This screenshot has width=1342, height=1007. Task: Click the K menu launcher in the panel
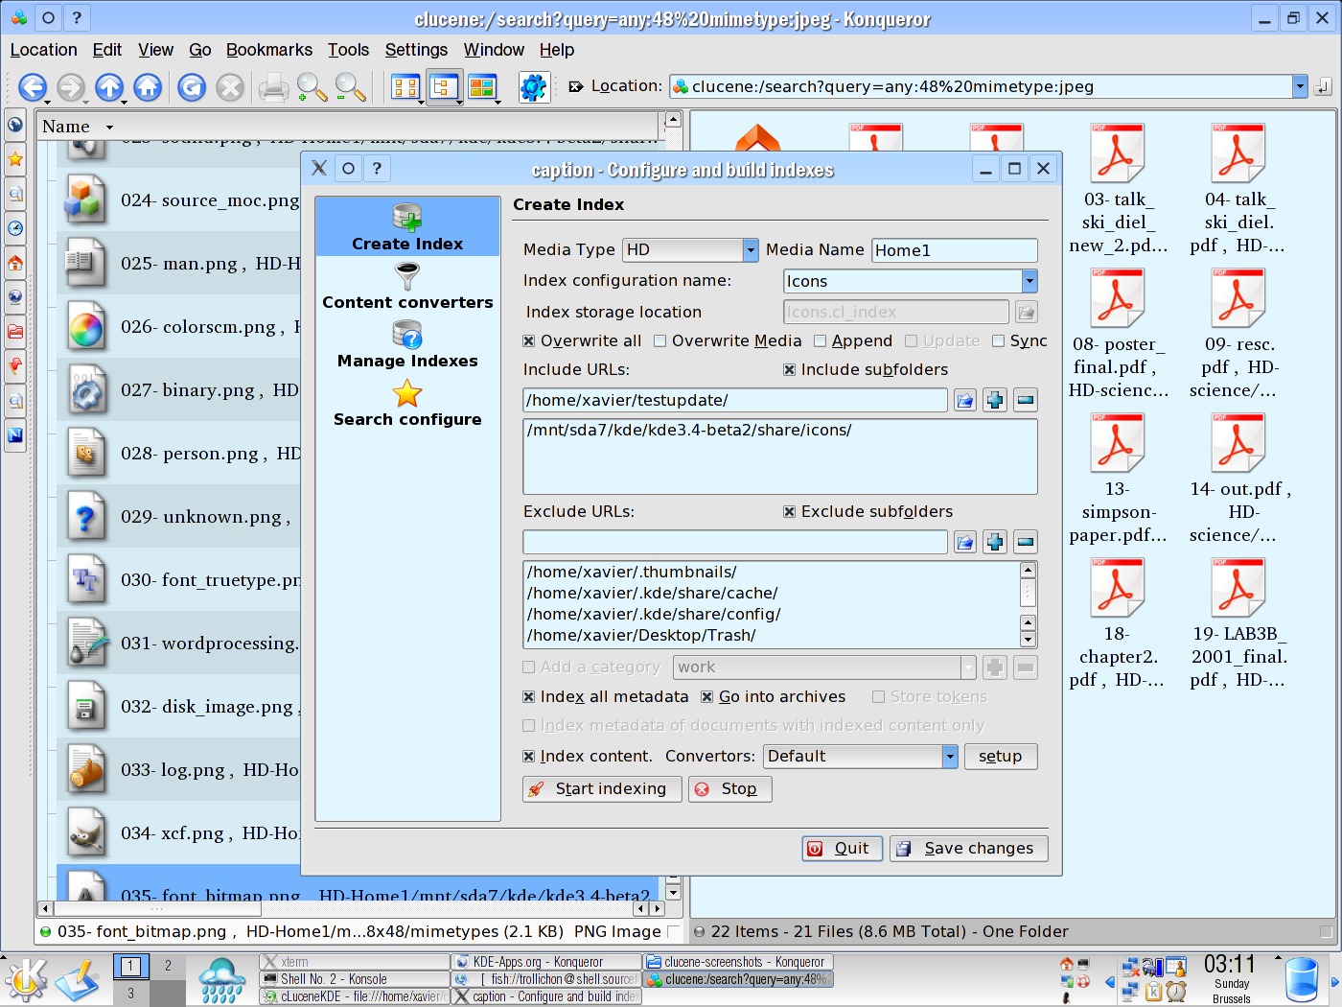point(26,979)
